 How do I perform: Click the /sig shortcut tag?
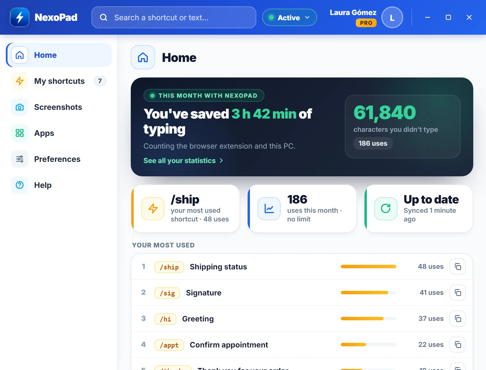tap(167, 293)
